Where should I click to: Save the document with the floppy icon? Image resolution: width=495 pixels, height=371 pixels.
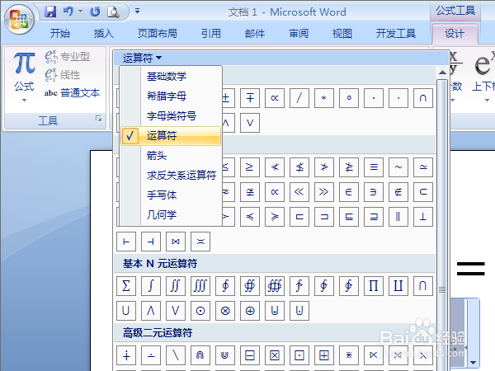pos(50,12)
